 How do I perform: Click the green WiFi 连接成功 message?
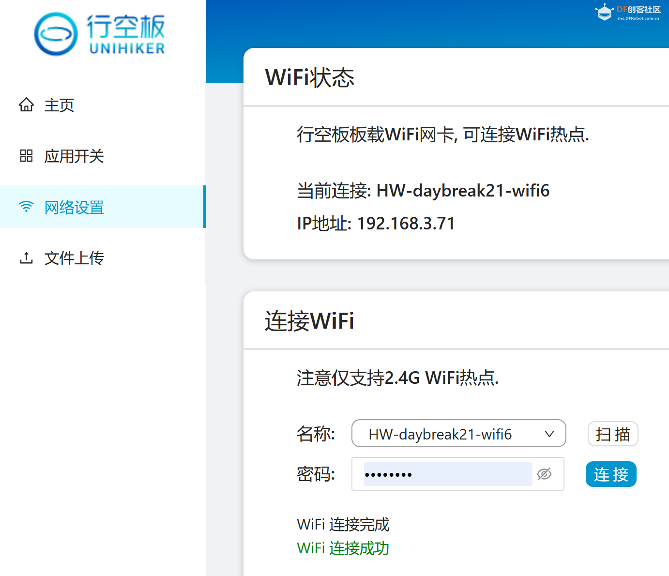tap(343, 548)
